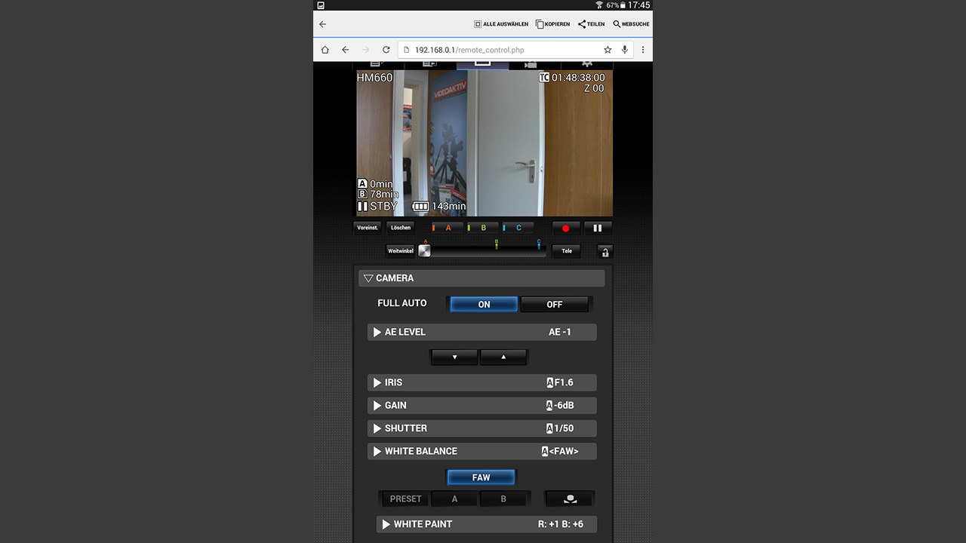Reload the page with refresh icon

click(x=386, y=50)
